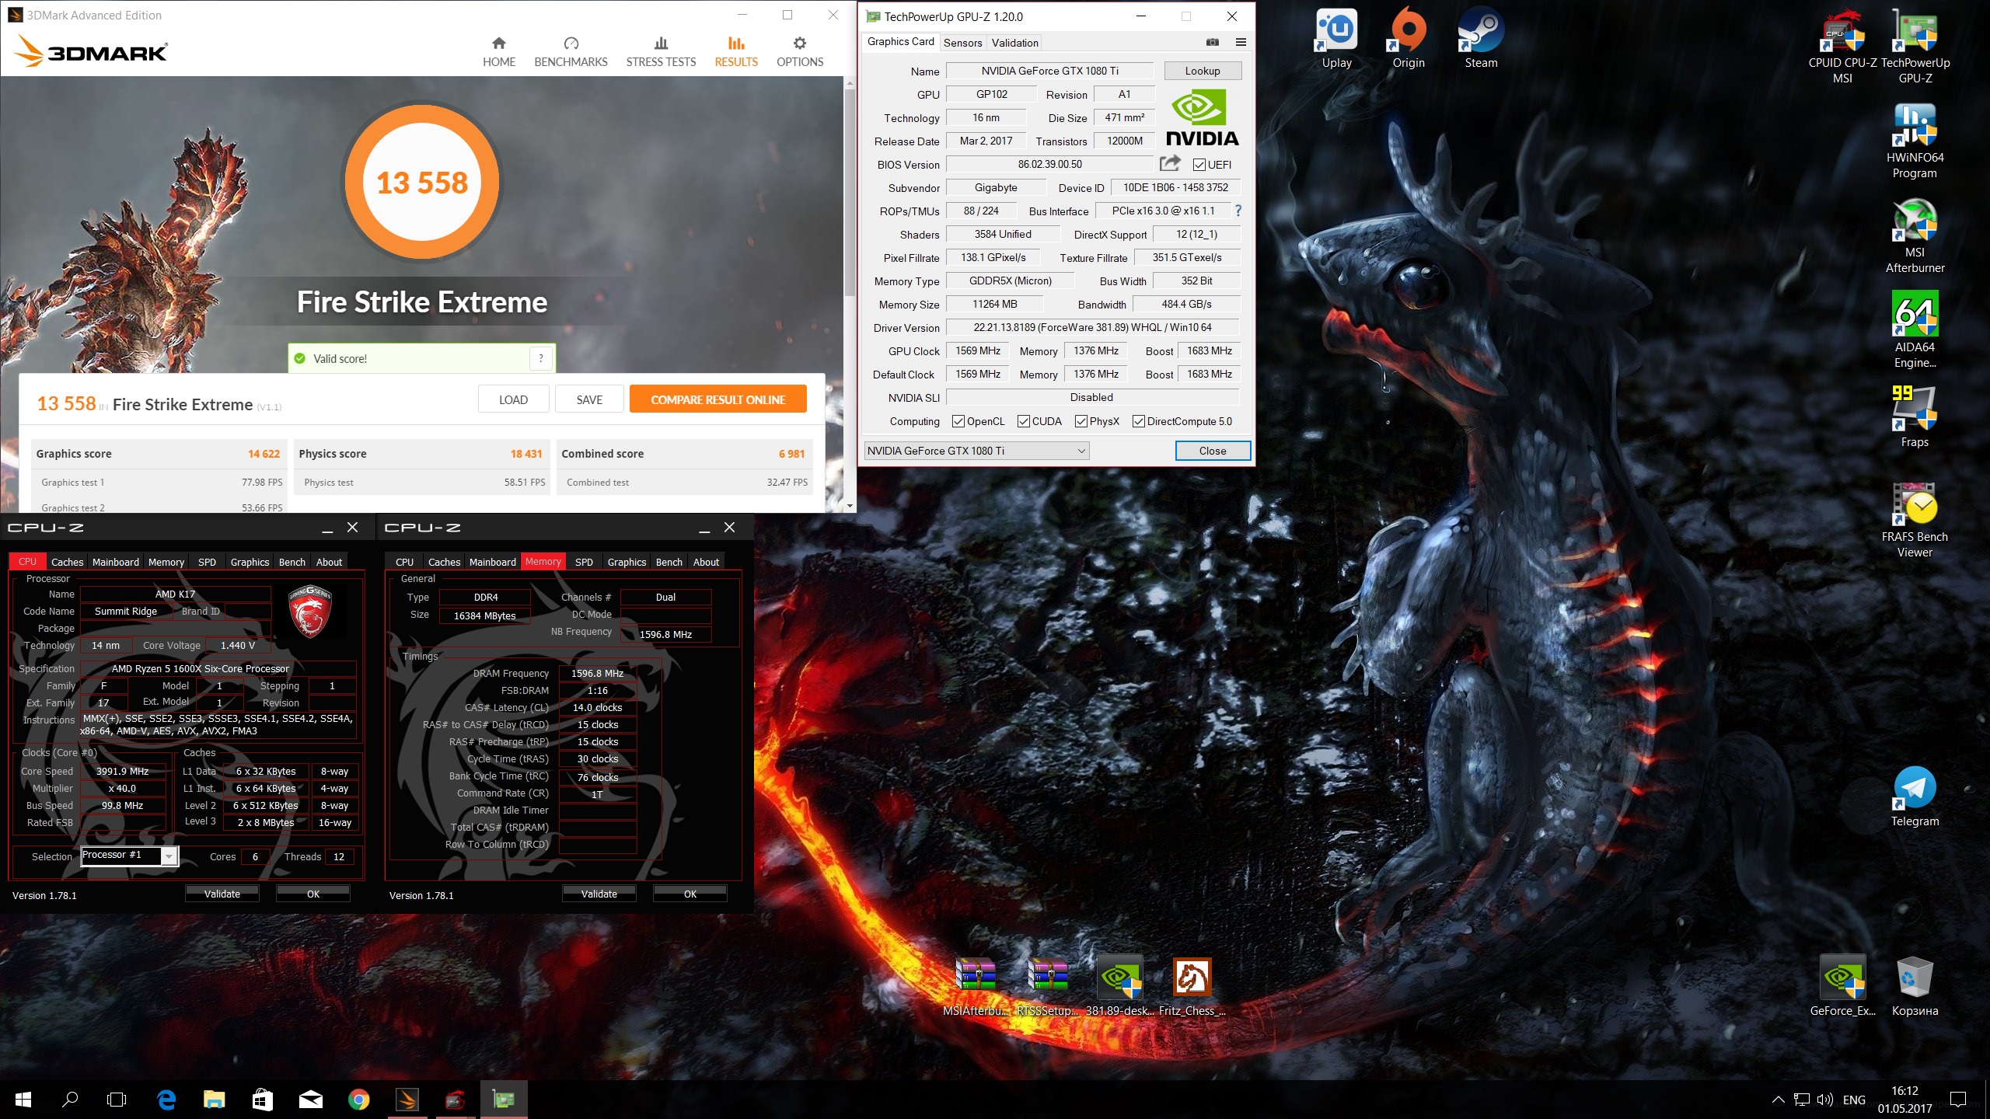Image resolution: width=1990 pixels, height=1119 pixels.
Task: Toggle the PhysX checkbox
Action: pyautogui.click(x=1081, y=421)
